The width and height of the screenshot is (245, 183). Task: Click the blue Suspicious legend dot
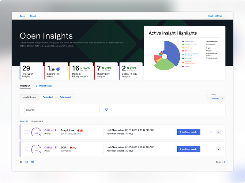point(183,42)
